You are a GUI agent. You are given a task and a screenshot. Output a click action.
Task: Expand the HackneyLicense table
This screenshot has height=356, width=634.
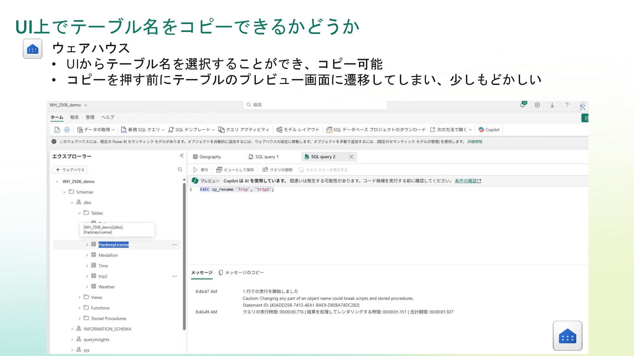pos(87,245)
